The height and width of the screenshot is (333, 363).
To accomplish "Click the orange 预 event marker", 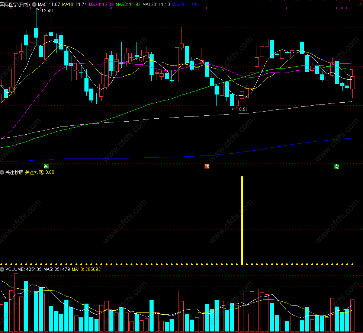I will [207, 166].
